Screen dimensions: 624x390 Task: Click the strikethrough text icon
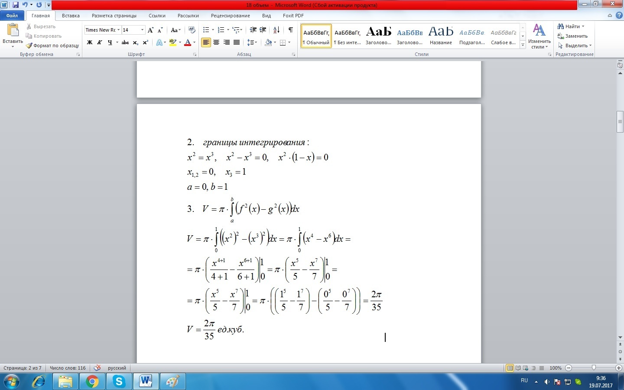click(x=125, y=42)
